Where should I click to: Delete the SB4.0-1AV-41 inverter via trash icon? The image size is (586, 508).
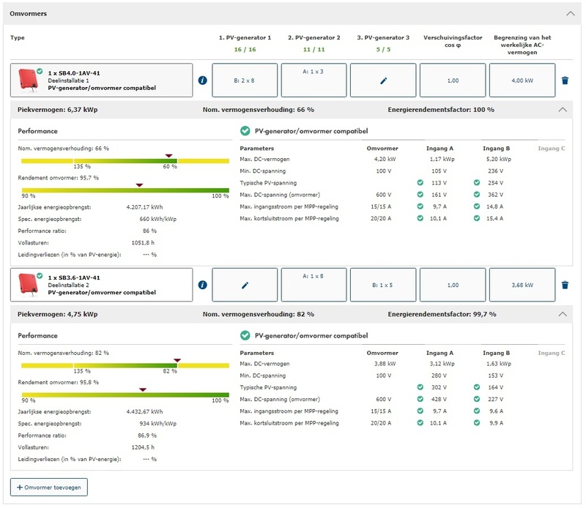tap(564, 81)
